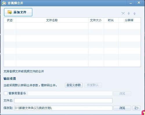Enable the 替换背景音乐 checkbox

point(6,93)
